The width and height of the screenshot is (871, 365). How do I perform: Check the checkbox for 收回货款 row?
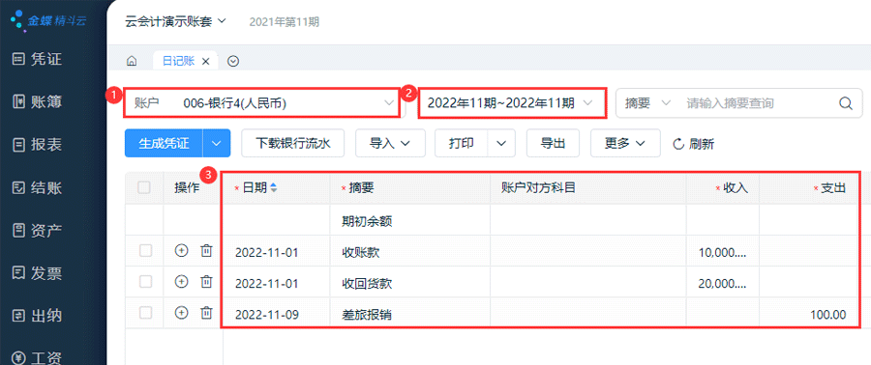click(145, 282)
